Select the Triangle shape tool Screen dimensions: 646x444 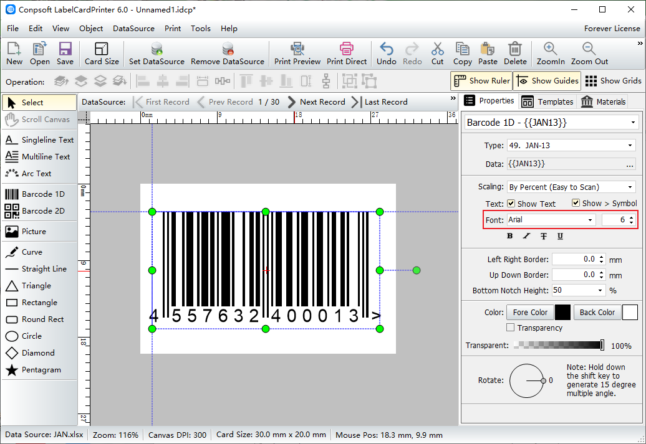click(x=39, y=286)
